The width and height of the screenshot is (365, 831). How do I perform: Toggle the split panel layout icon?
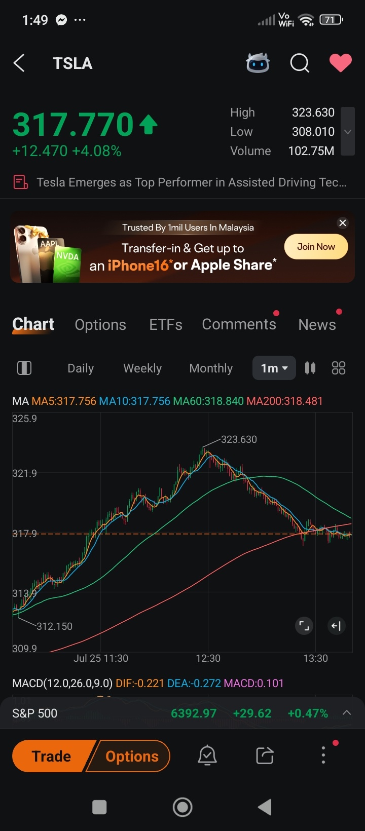point(24,368)
